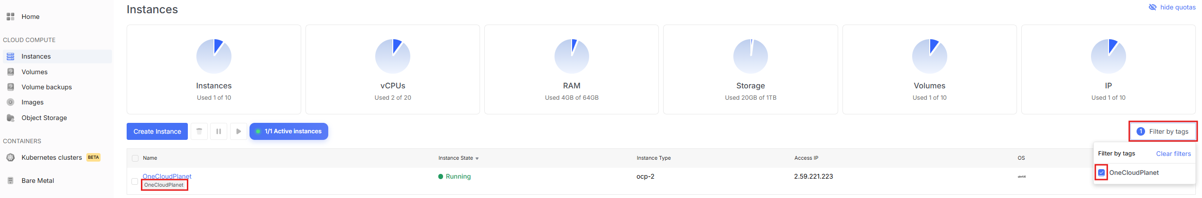
Task: Go to Home in the sidebar
Action: (30, 17)
